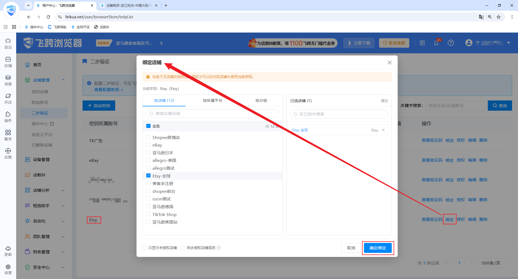518x279 pixels.
Task: Open the document list icon in header
Action: [x=422, y=43]
